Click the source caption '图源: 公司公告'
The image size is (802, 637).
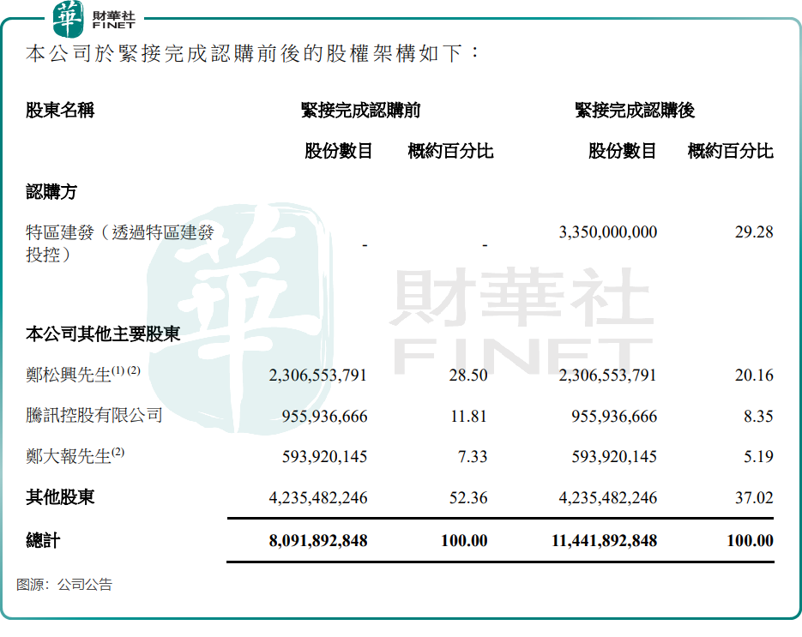click(x=64, y=585)
